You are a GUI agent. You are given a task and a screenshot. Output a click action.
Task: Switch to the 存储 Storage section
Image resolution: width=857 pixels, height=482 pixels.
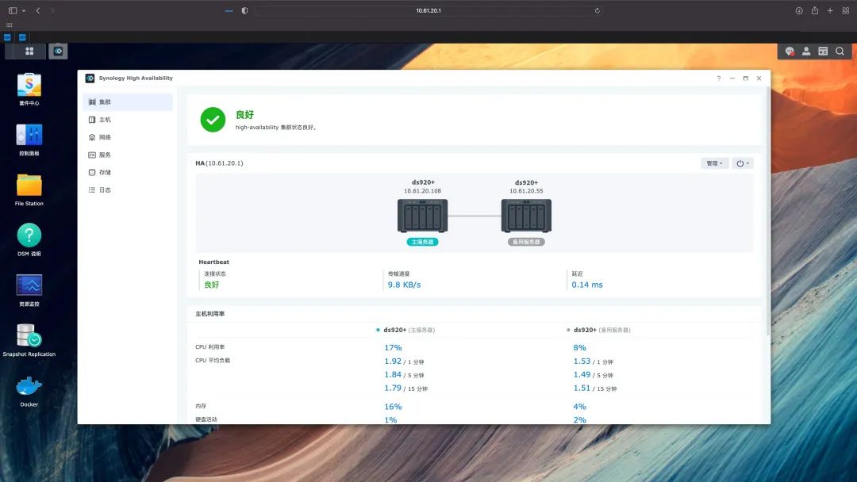click(128, 172)
